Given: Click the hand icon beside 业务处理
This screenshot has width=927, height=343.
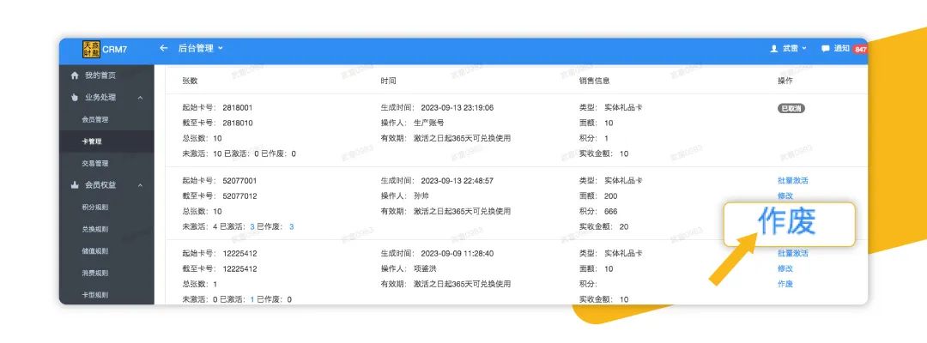Looking at the screenshot, I should [75, 98].
